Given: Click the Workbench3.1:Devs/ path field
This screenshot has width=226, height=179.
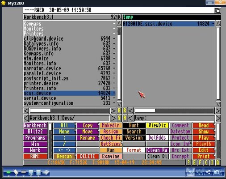Looking at the screenshot, I should [70, 118].
